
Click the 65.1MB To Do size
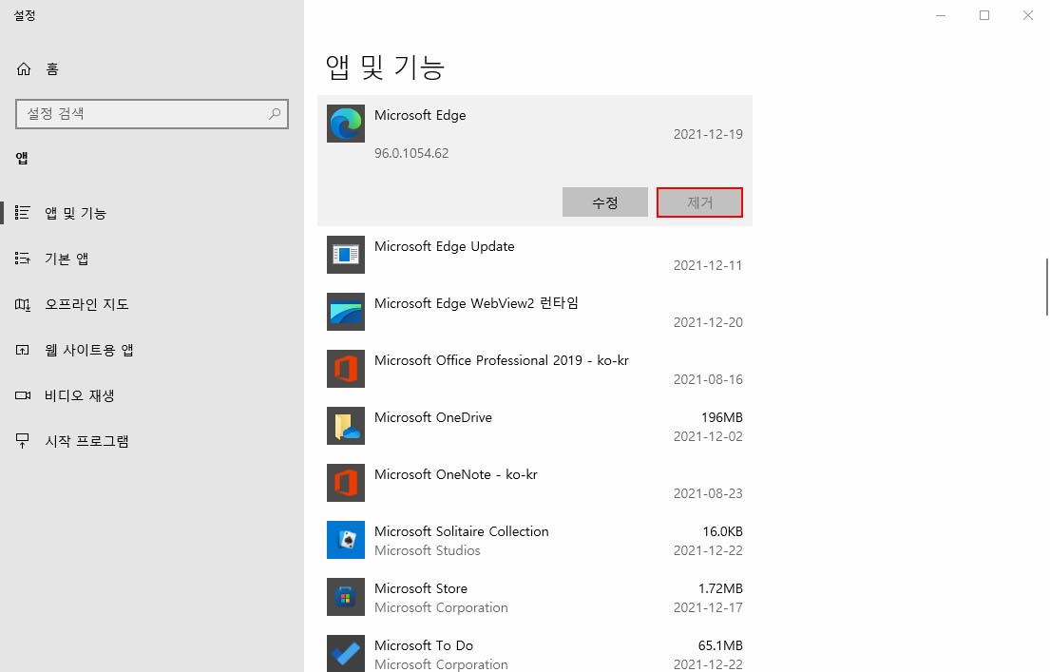(x=720, y=645)
